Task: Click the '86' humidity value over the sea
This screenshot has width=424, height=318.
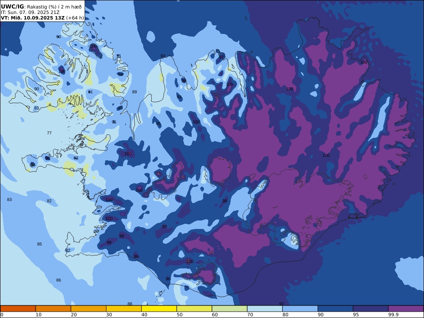Action: (x=59, y=280)
